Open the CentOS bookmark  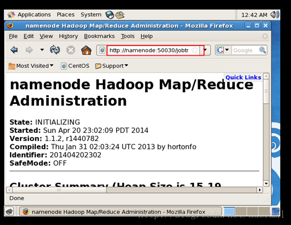pyautogui.click(x=75, y=66)
